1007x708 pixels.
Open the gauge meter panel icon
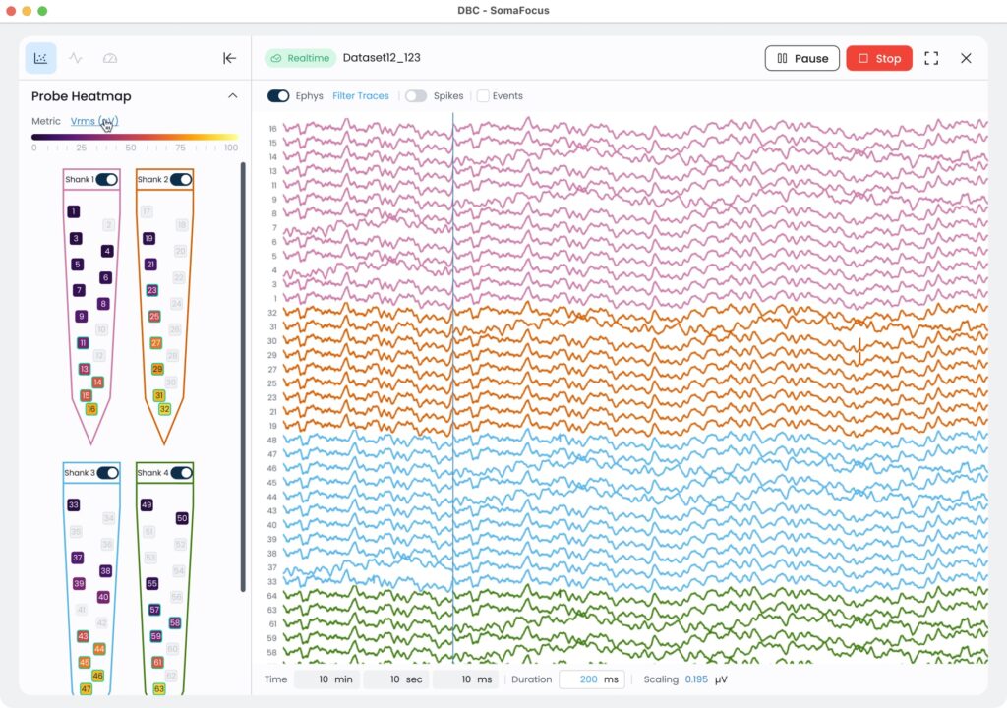pos(110,58)
